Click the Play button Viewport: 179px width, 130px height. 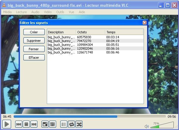[x=7, y=124]
